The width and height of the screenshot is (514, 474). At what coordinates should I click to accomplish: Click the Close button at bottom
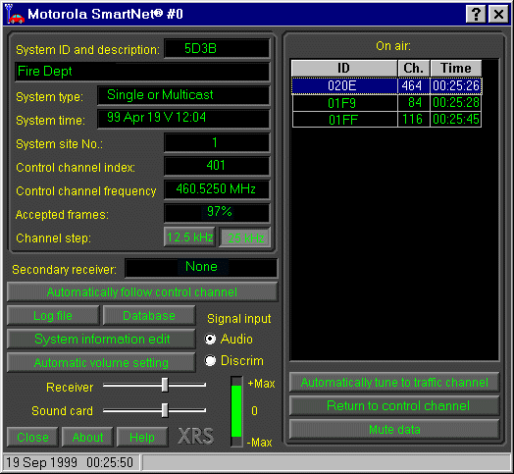click(32, 437)
